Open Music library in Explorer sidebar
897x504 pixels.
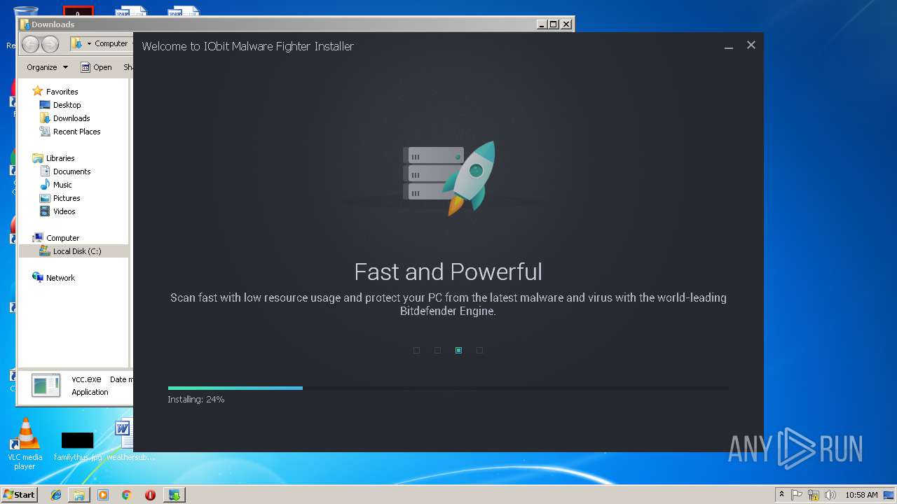click(x=62, y=185)
